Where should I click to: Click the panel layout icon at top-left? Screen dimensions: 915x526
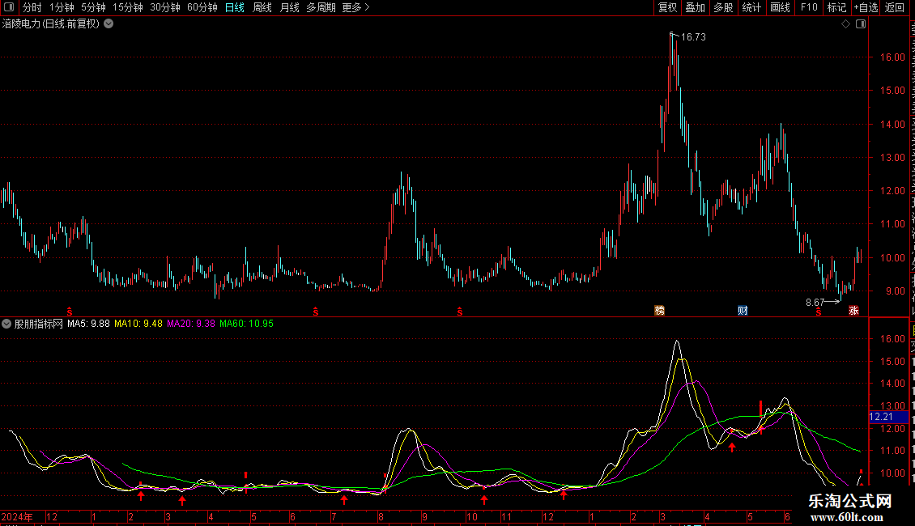click(9, 7)
